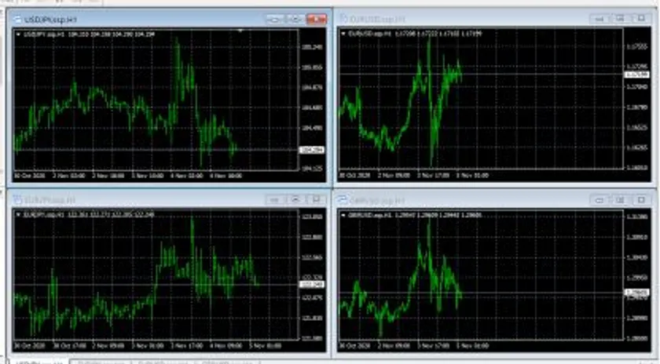Image resolution: width=660 pixels, height=364 pixels.
Task: Minimize the GBPUSD chart window
Action: (x=599, y=200)
